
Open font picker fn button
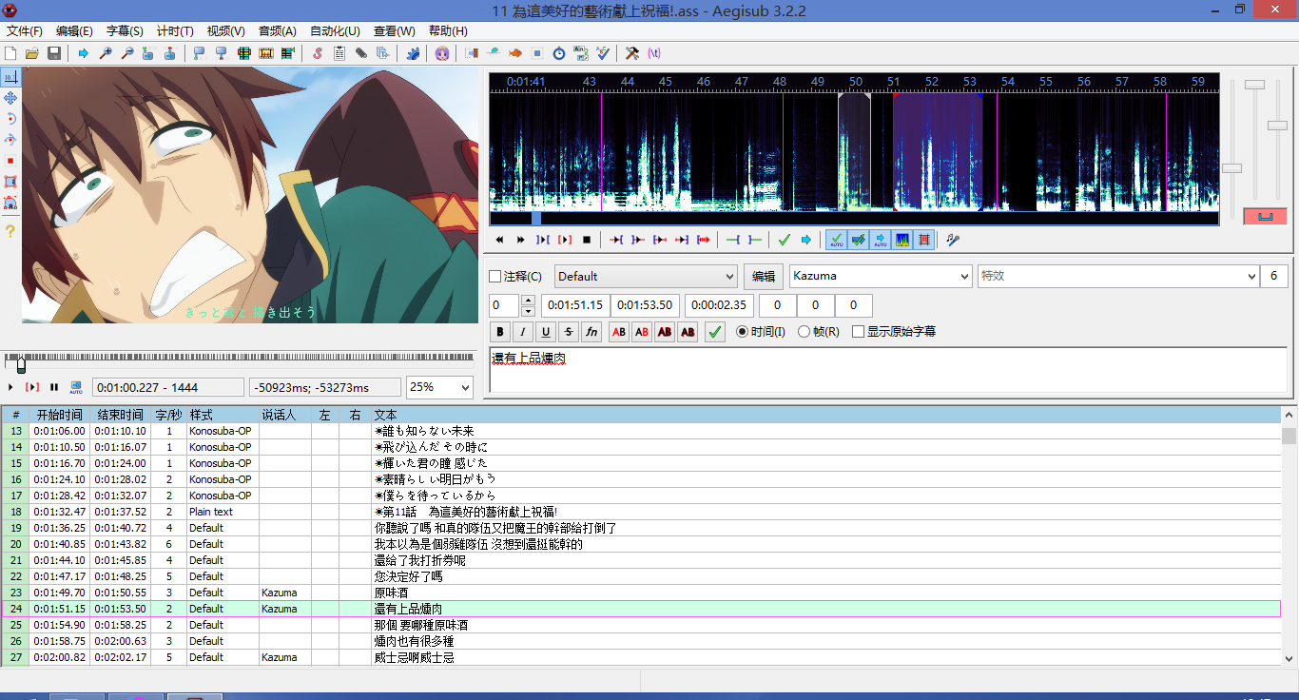(x=591, y=332)
